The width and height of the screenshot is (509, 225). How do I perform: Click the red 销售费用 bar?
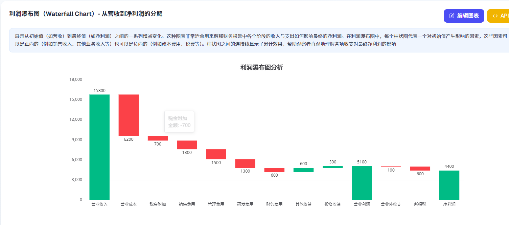point(187,145)
